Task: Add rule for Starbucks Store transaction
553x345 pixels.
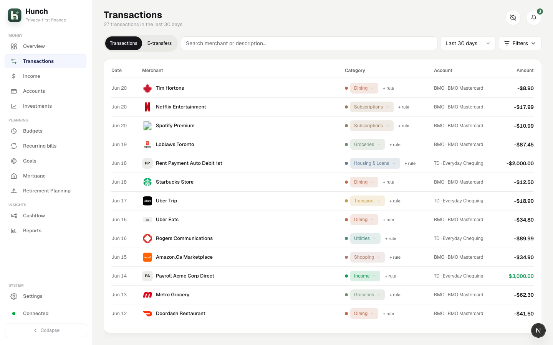Action: pos(388,182)
